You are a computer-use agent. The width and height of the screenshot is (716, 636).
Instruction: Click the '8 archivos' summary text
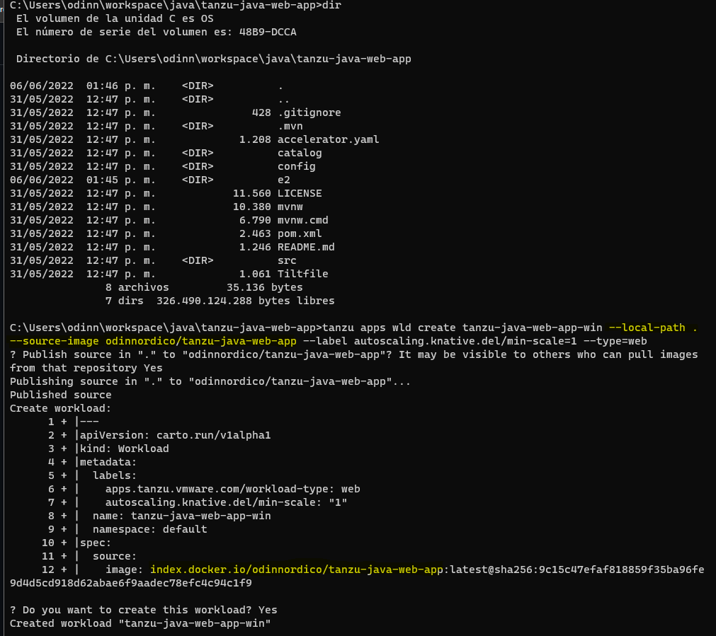pyautogui.click(x=137, y=287)
